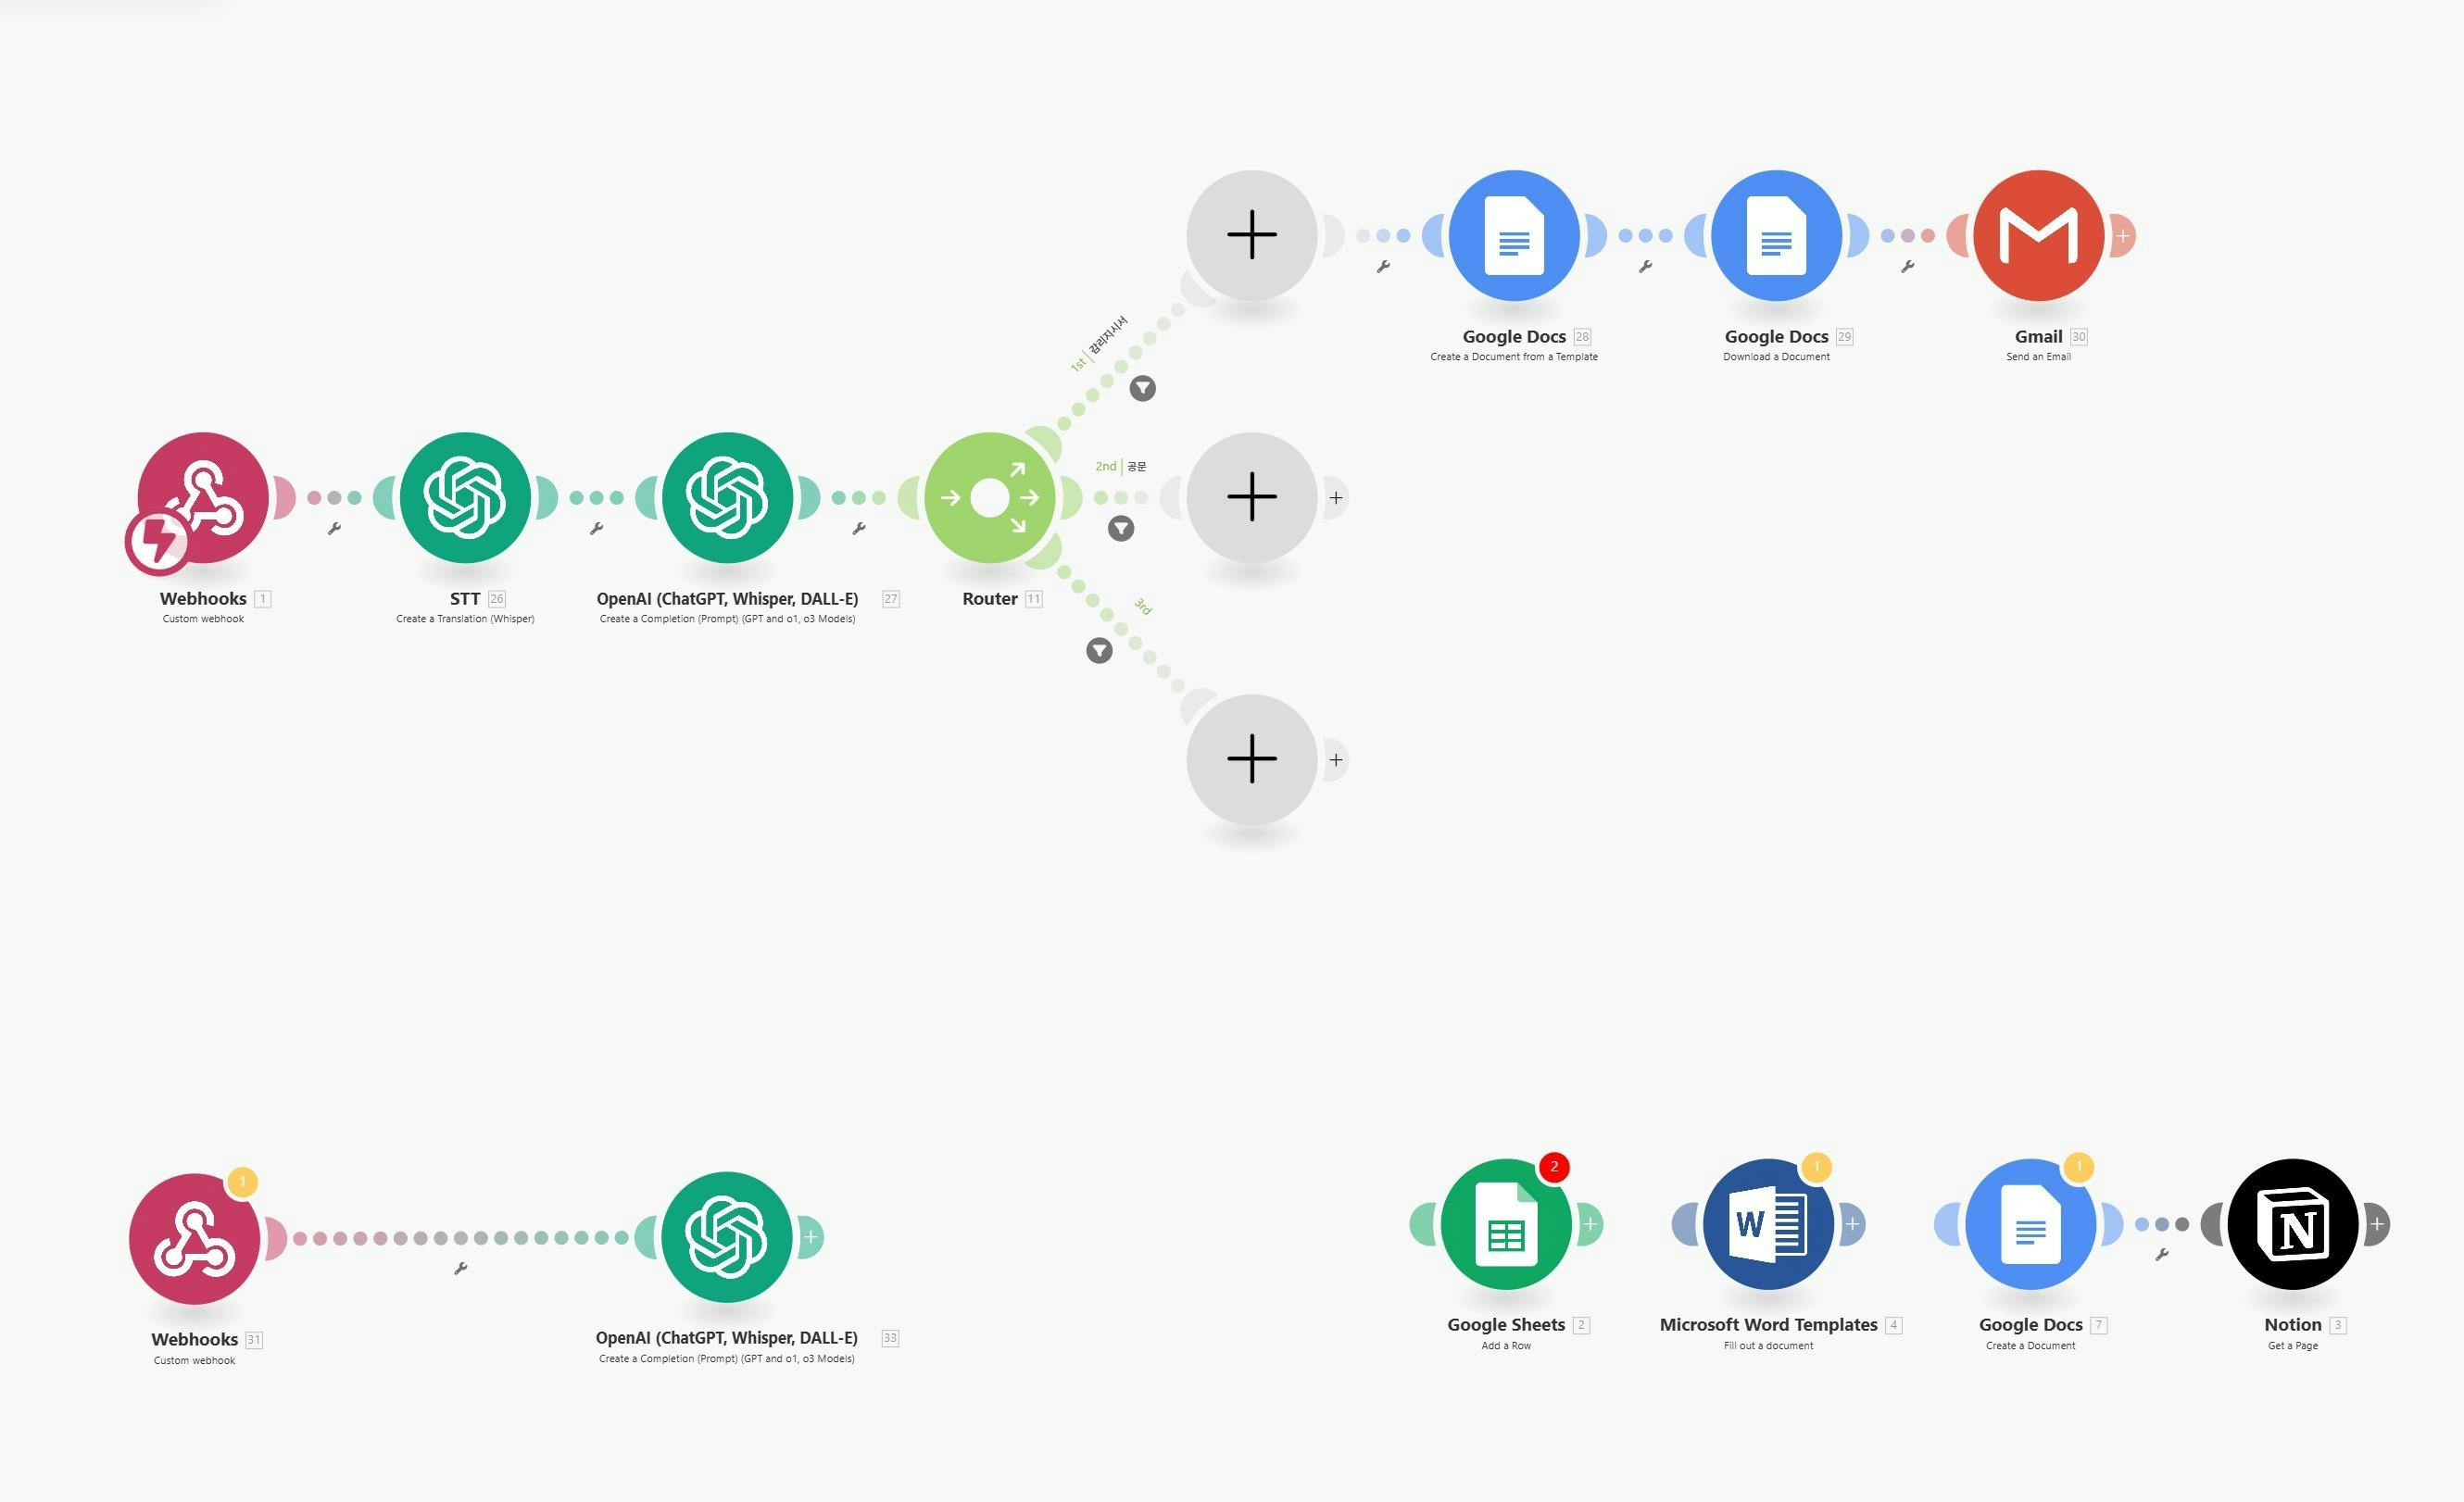The width and height of the screenshot is (2464, 1502).
Task: Open the Gmail Send an Email module
Action: point(2038,235)
